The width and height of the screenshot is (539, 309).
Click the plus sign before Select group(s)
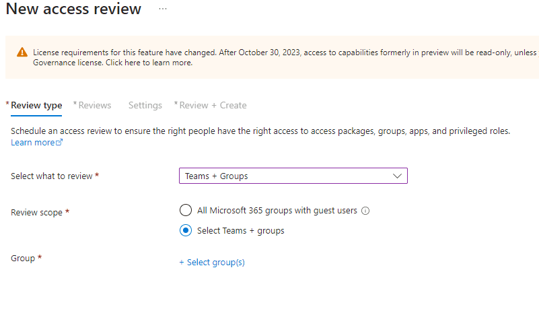[x=182, y=263]
